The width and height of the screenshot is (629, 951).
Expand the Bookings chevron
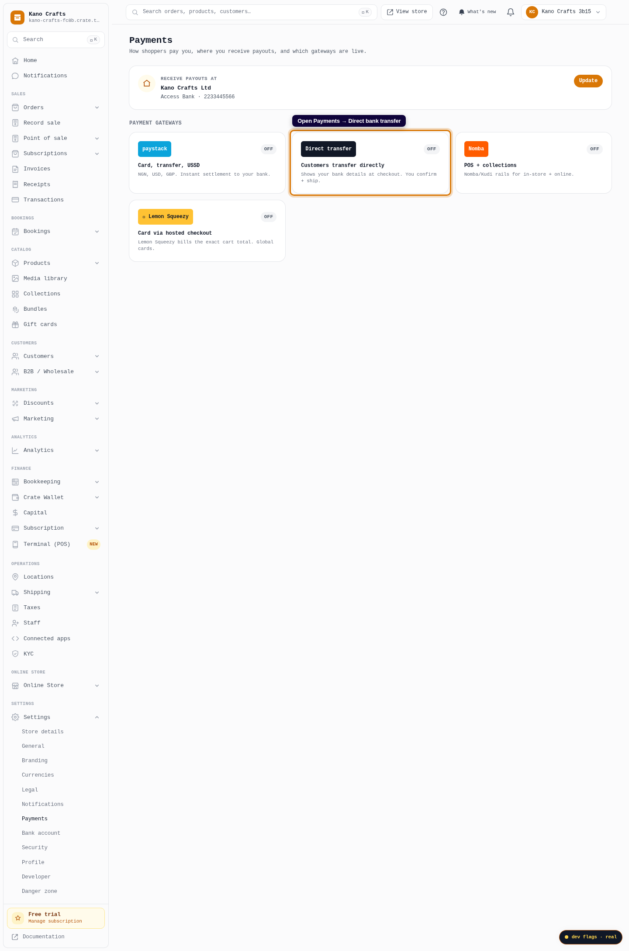[97, 232]
